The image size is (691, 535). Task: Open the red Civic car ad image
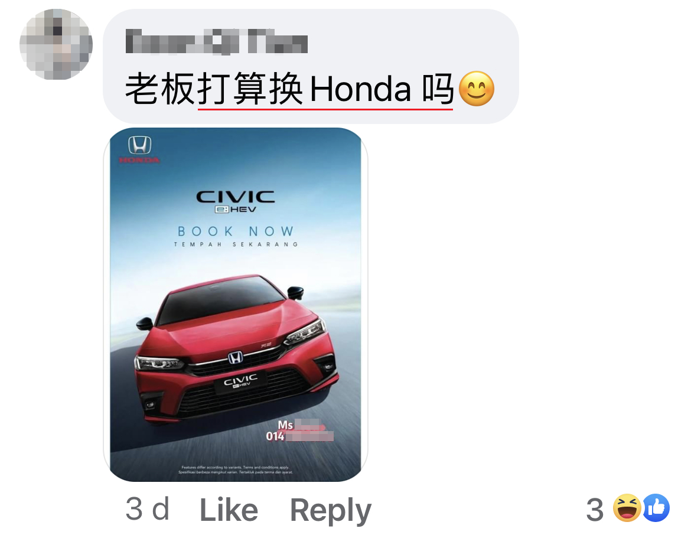[235, 305]
